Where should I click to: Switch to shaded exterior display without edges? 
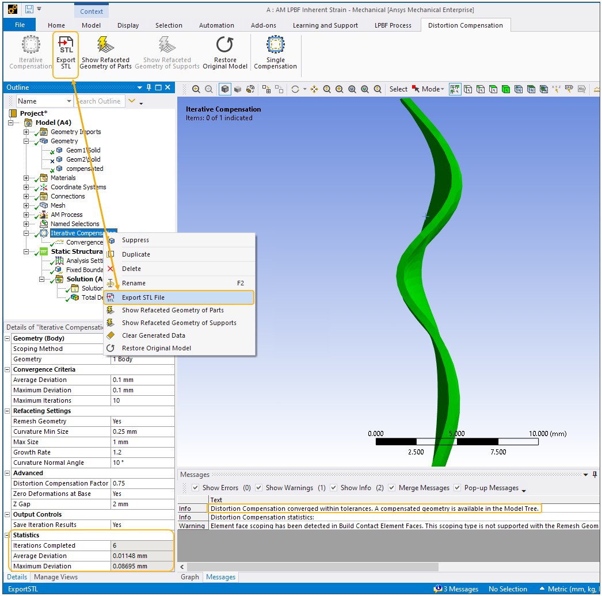pyautogui.click(x=238, y=89)
